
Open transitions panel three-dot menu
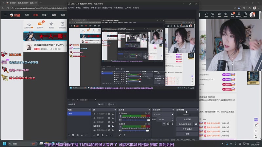click(172, 124)
